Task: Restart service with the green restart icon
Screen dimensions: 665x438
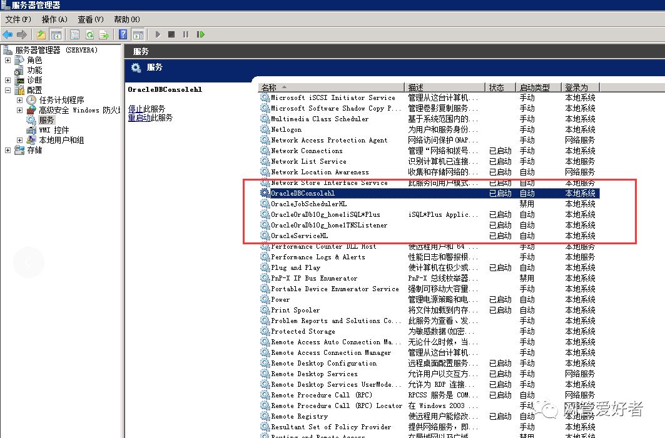Action: pos(201,34)
